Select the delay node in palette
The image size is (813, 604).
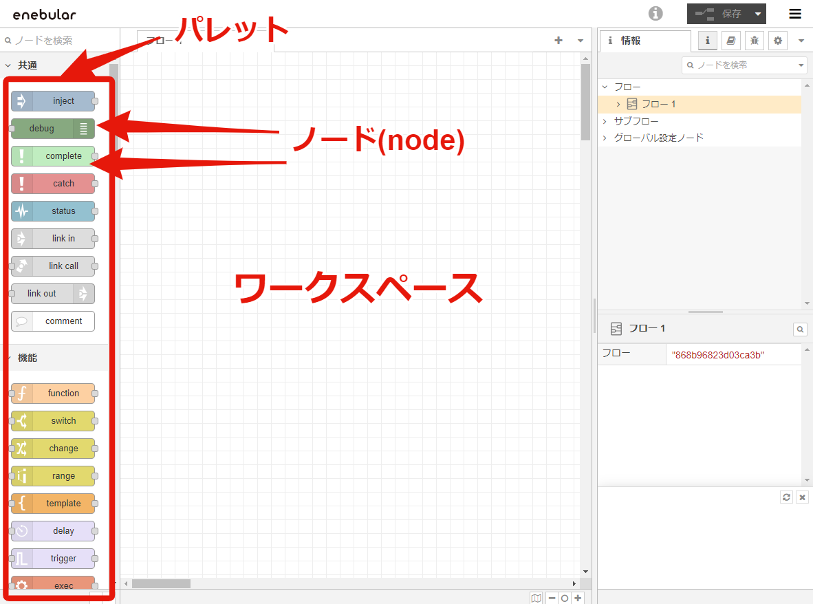pyautogui.click(x=53, y=531)
